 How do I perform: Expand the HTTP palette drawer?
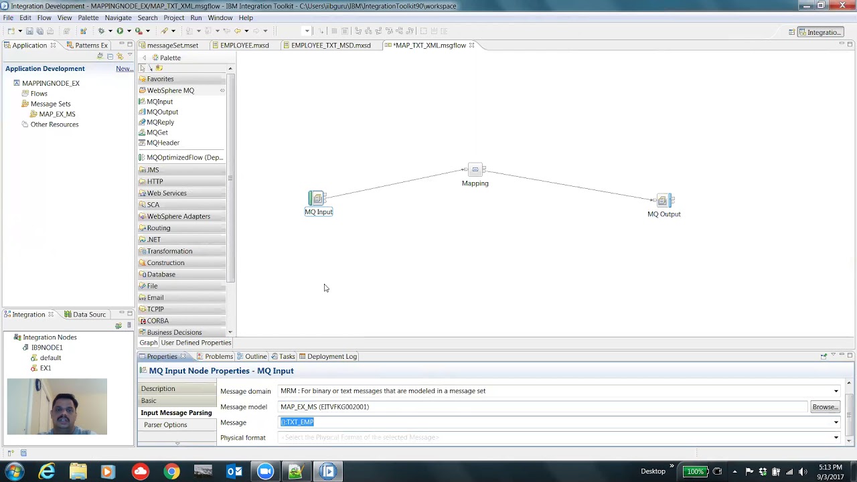click(x=181, y=181)
